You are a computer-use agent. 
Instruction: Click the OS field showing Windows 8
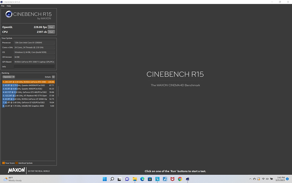pos(34,52)
